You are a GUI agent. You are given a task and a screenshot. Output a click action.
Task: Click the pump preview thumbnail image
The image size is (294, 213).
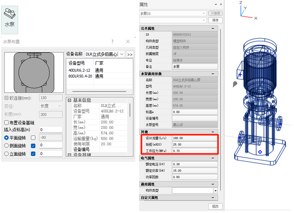(x=34, y=72)
